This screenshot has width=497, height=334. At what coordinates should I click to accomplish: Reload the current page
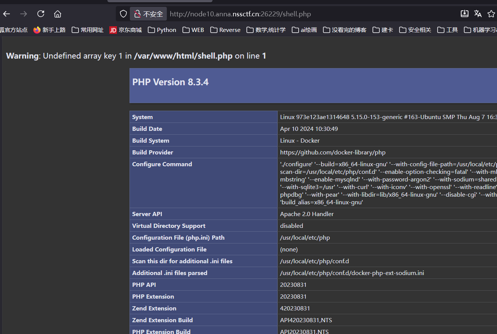pyautogui.click(x=41, y=14)
